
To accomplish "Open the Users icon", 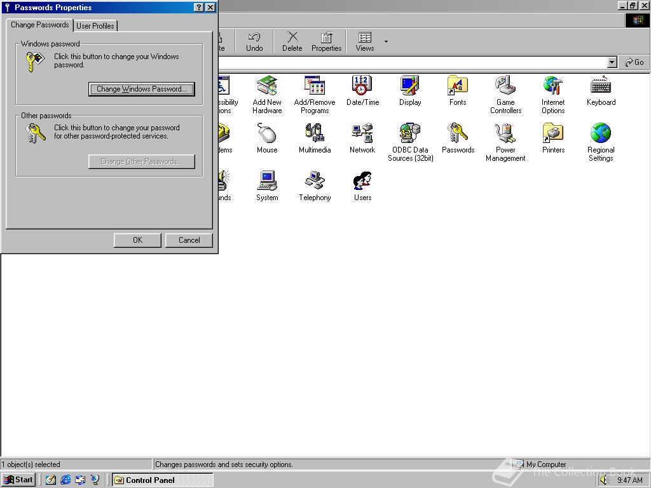I will tap(362, 186).
